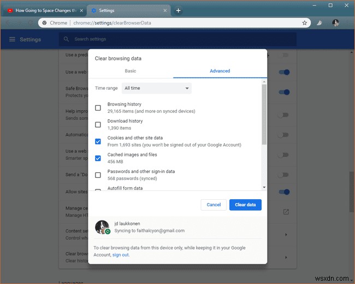Click the extension icon beside the bookmark star
355x284 pixels.
321,23
